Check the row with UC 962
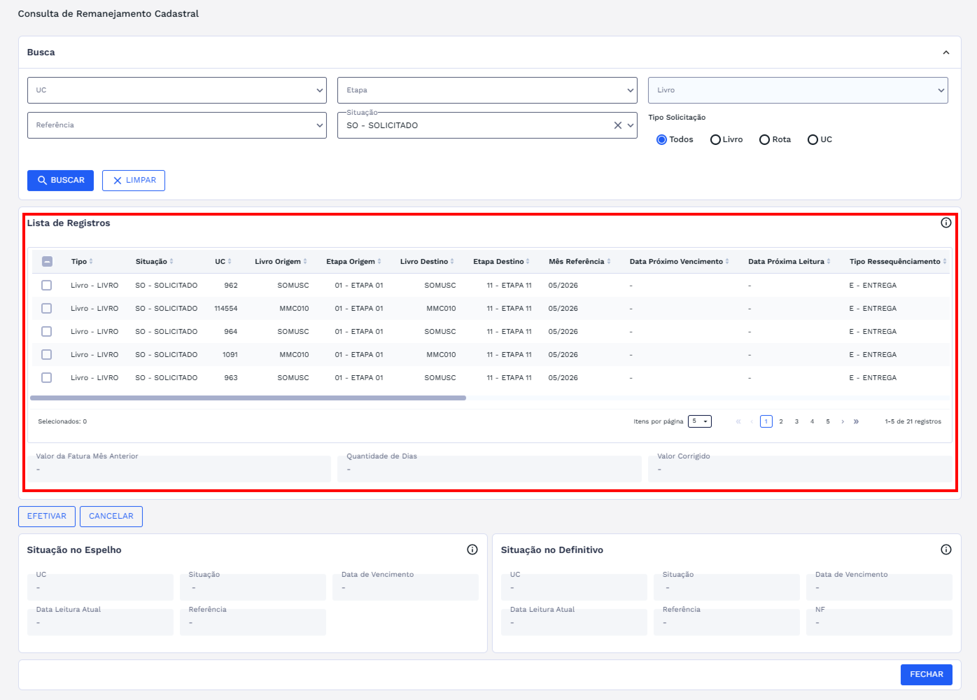 pos(47,285)
